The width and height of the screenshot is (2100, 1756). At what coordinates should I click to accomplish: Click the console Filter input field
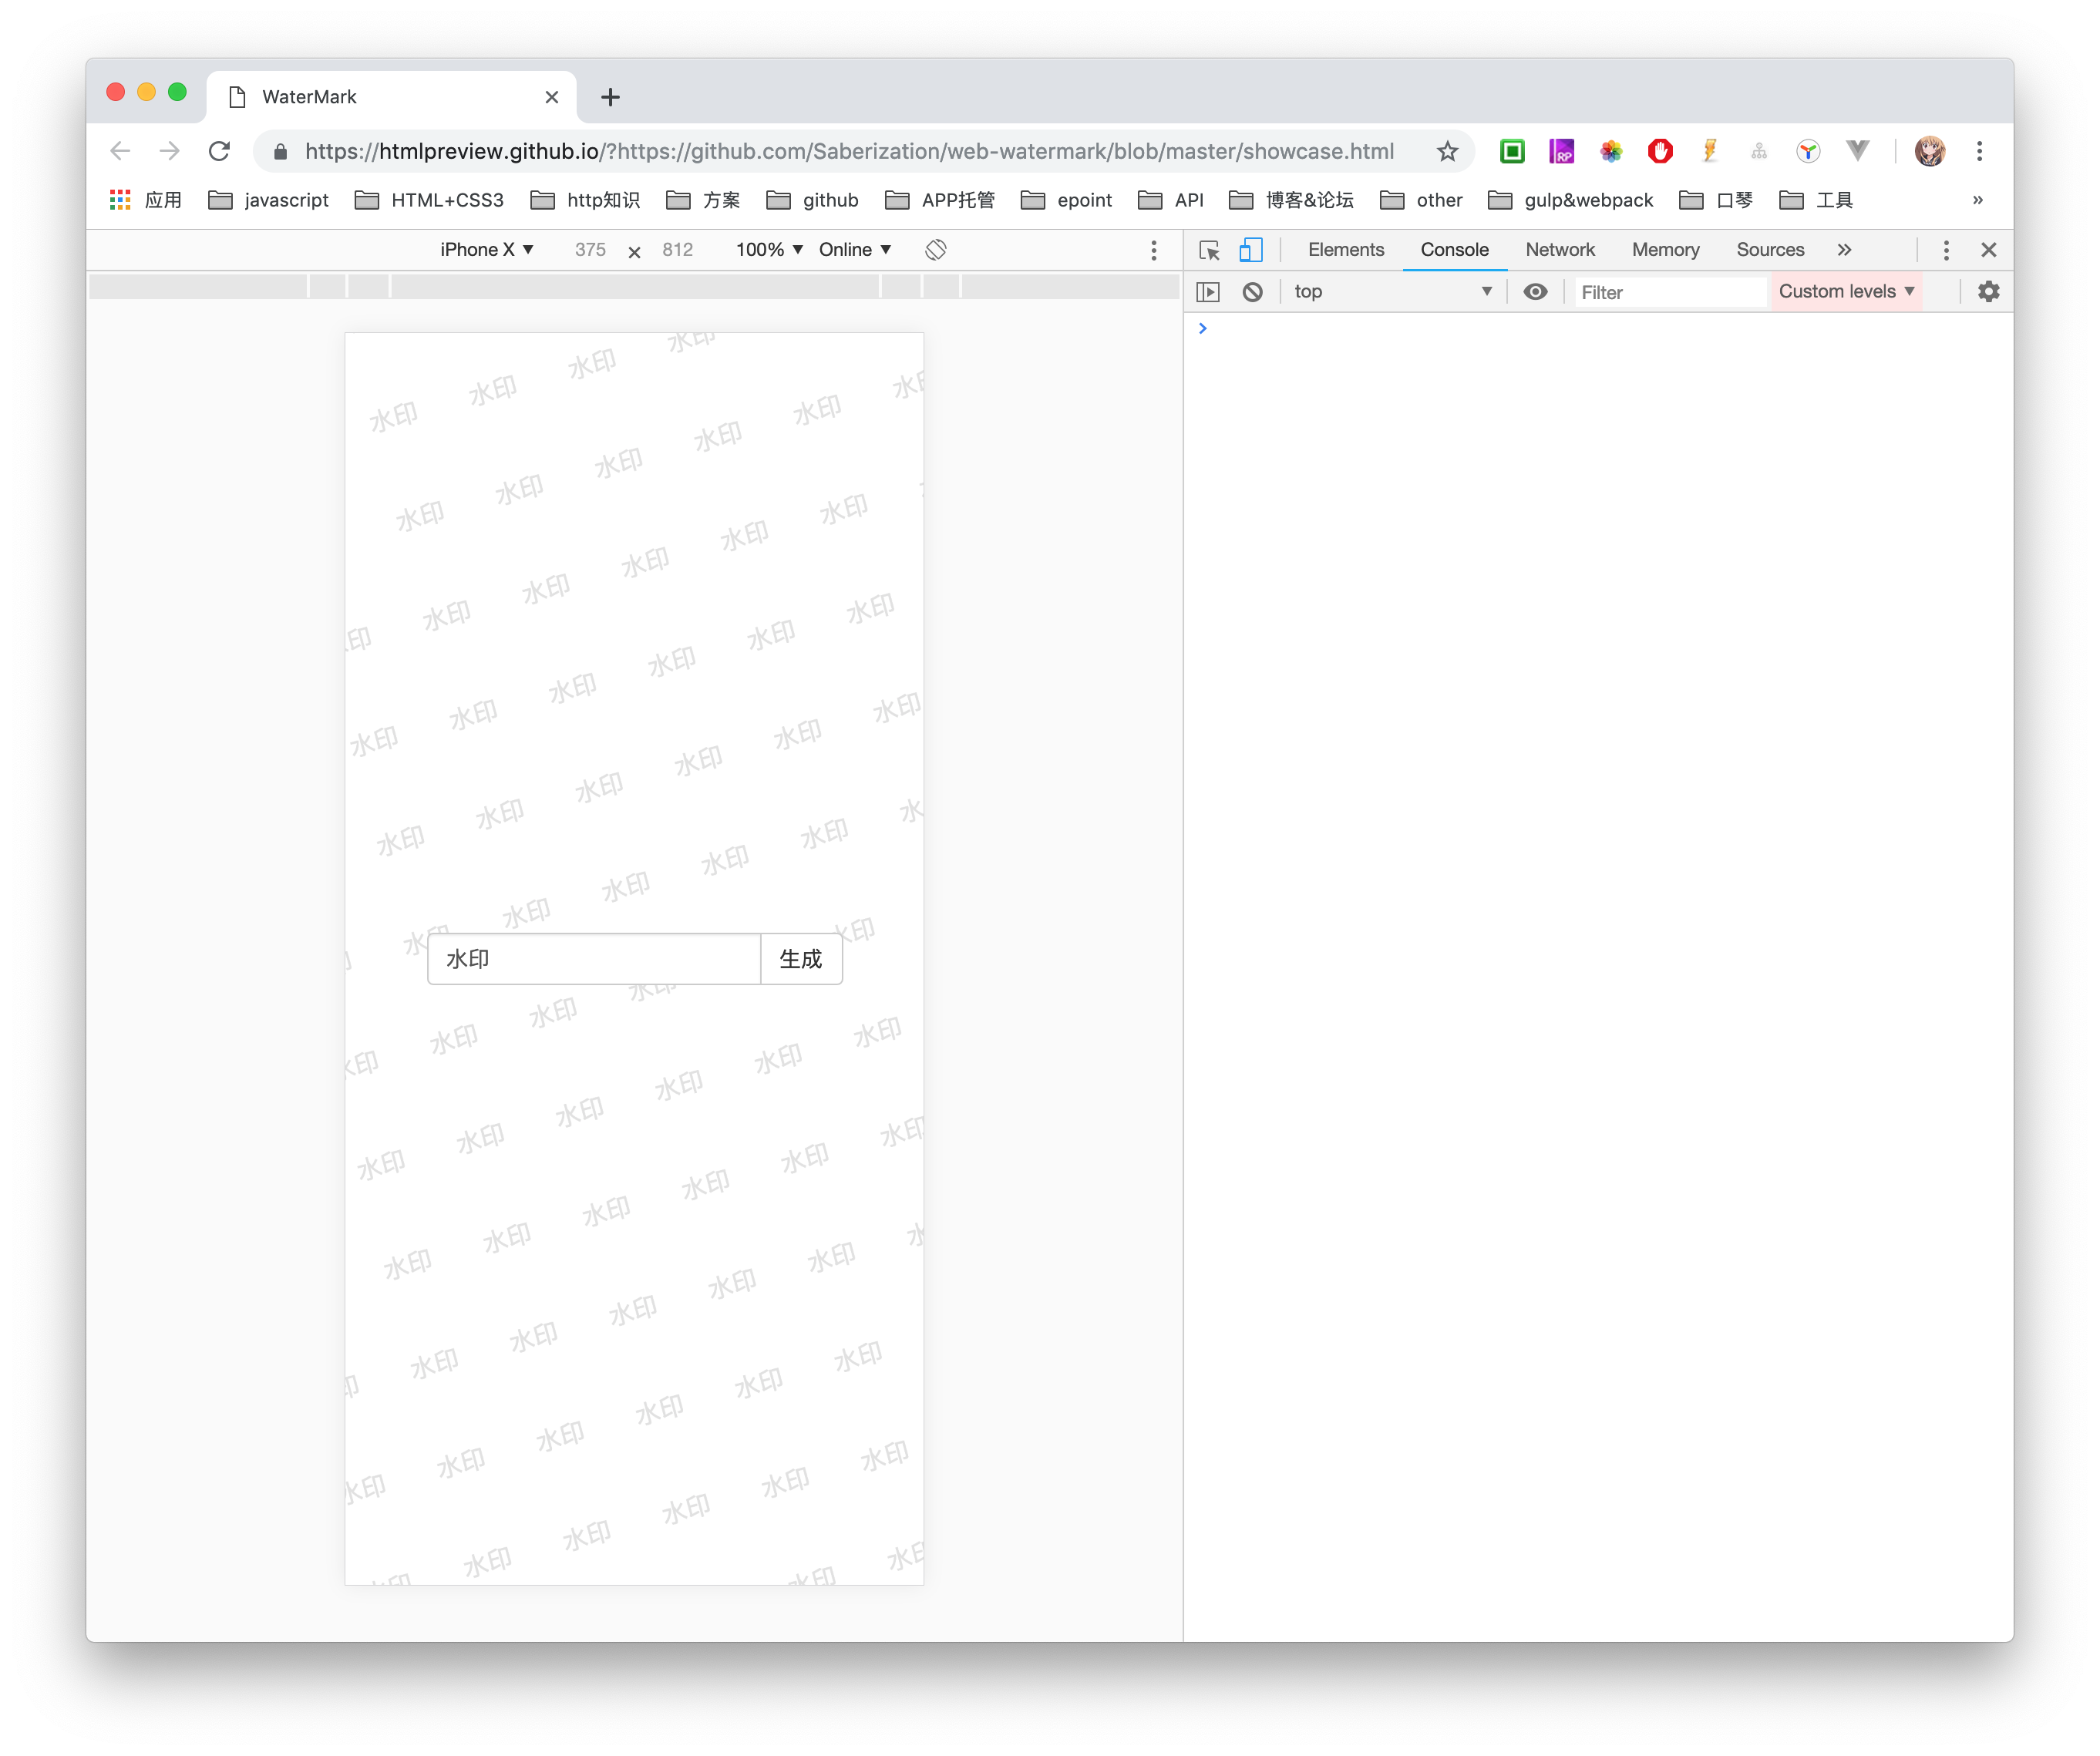coord(1668,292)
